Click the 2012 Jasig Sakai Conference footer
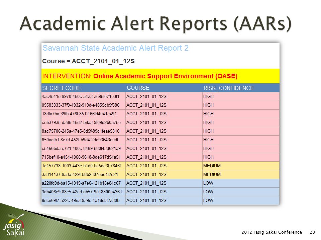The height and width of the screenshot is (240, 321). (272, 232)
